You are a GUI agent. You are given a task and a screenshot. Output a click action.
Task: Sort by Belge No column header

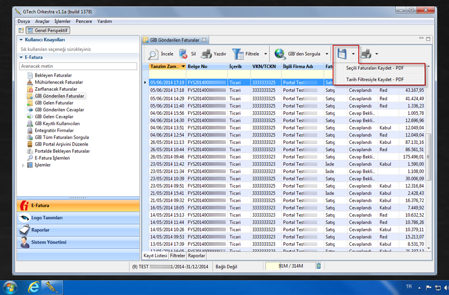(x=206, y=66)
